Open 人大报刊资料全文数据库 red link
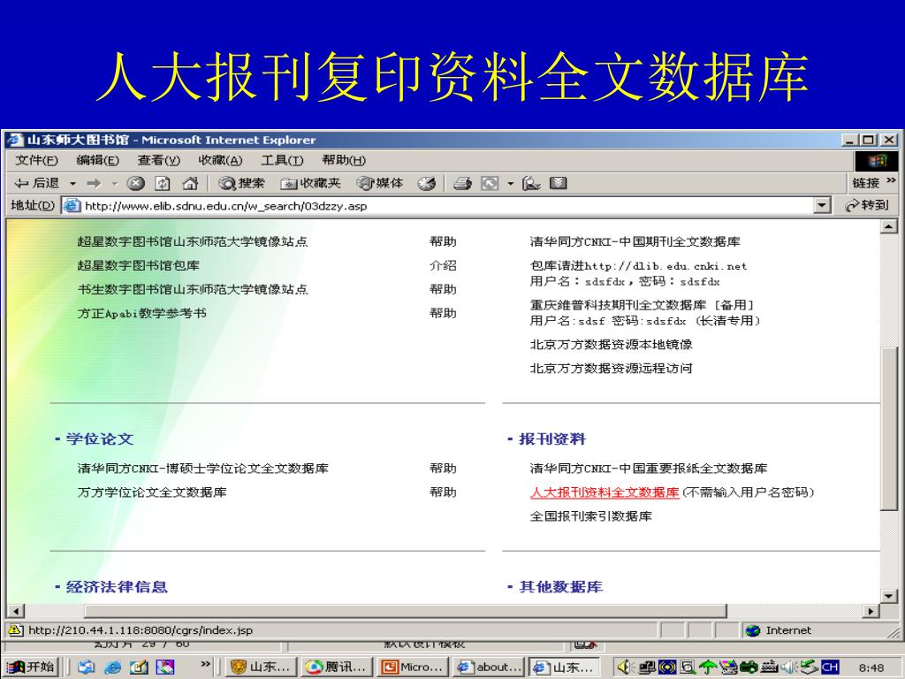The height and width of the screenshot is (679, 905). (605, 492)
